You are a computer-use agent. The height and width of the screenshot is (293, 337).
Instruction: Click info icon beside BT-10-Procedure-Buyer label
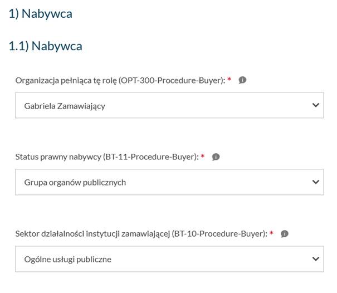[284, 234]
